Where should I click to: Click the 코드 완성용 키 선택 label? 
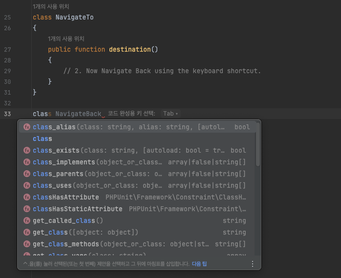(131, 114)
